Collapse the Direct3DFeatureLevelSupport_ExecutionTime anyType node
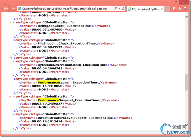 [x=11, y=114]
